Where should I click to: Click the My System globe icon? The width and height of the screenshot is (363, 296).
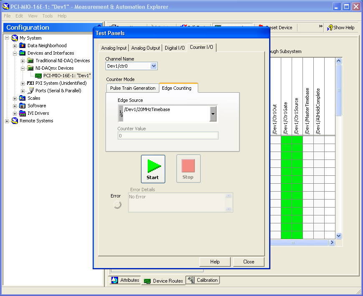(15, 38)
